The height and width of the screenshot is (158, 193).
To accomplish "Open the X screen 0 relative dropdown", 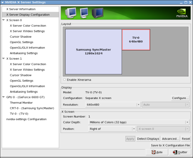I will [163, 129].
